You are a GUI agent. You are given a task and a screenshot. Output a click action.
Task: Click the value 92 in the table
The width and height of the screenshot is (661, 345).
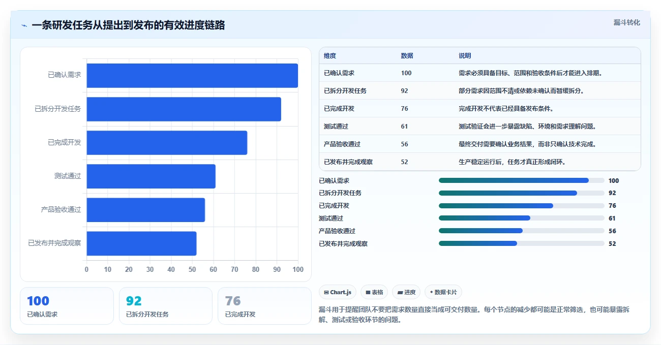coord(405,91)
